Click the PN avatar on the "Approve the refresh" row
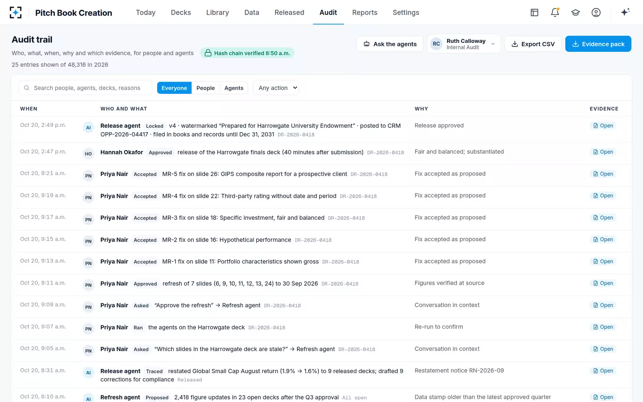 (x=88, y=307)
